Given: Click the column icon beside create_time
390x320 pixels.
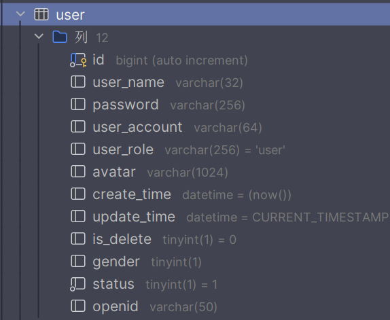Looking at the screenshot, I should point(78,194).
